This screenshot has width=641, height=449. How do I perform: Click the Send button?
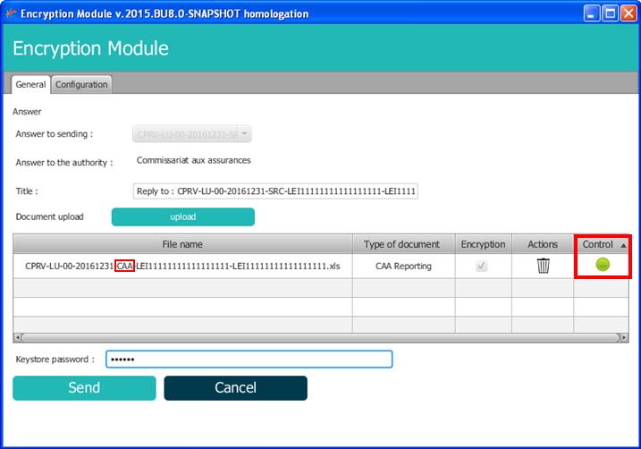click(x=84, y=387)
